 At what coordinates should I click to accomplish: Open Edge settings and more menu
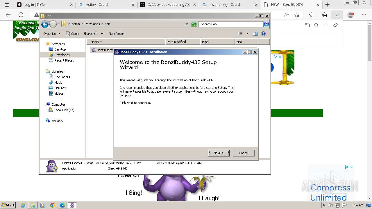tap(364, 15)
